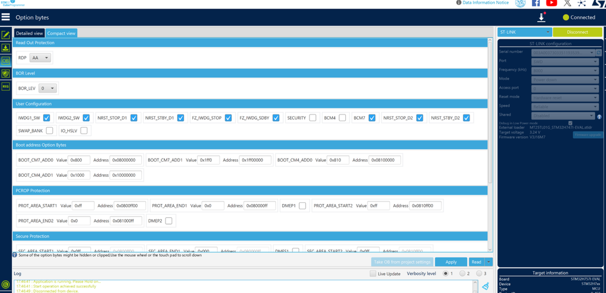
Task: Click the Disconnect button
Action: coord(577,32)
